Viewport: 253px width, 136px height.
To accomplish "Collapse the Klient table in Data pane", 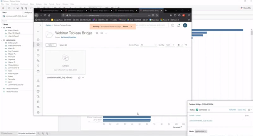I will pyautogui.click(x=2, y=28).
